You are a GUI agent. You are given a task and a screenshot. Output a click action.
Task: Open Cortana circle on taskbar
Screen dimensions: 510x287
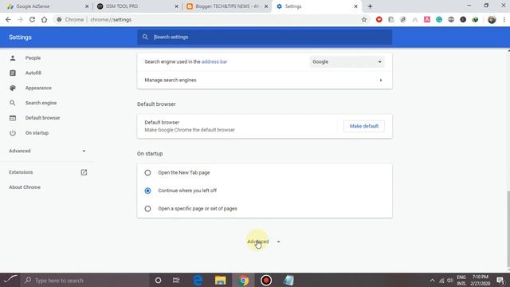tap(158, 280)
